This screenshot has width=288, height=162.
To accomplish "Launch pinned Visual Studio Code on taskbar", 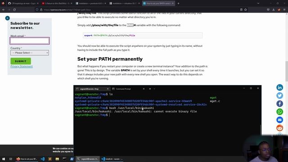I will click(43, 159).
